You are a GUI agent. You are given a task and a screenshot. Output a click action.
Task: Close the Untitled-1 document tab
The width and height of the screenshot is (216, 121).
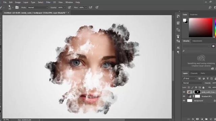pyautogui.click(x=68, y=13)
